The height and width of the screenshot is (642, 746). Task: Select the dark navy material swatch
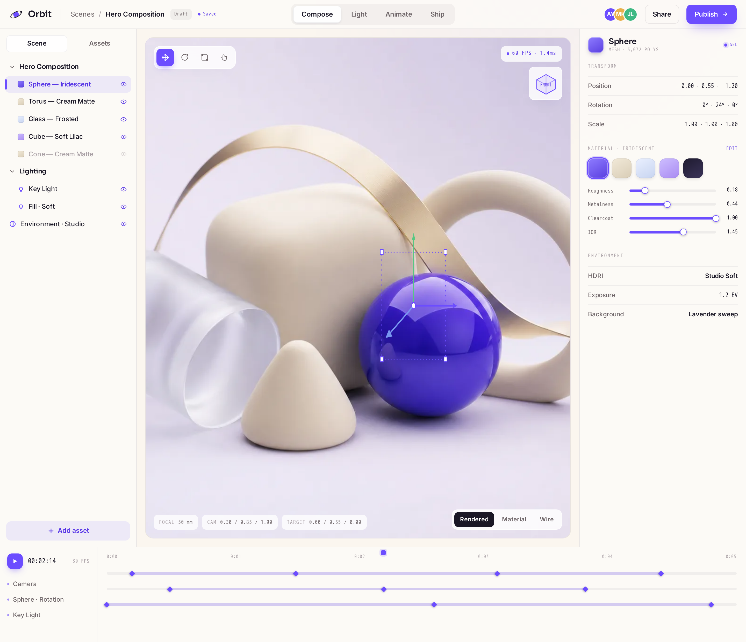click(693, 169)
